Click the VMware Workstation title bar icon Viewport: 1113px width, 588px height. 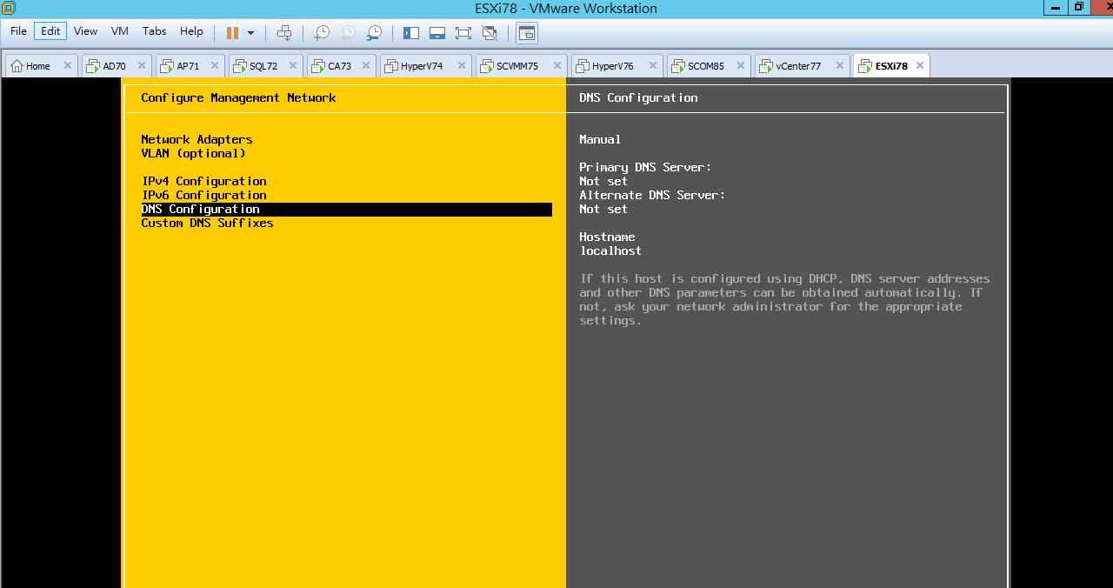pos(8,8)
